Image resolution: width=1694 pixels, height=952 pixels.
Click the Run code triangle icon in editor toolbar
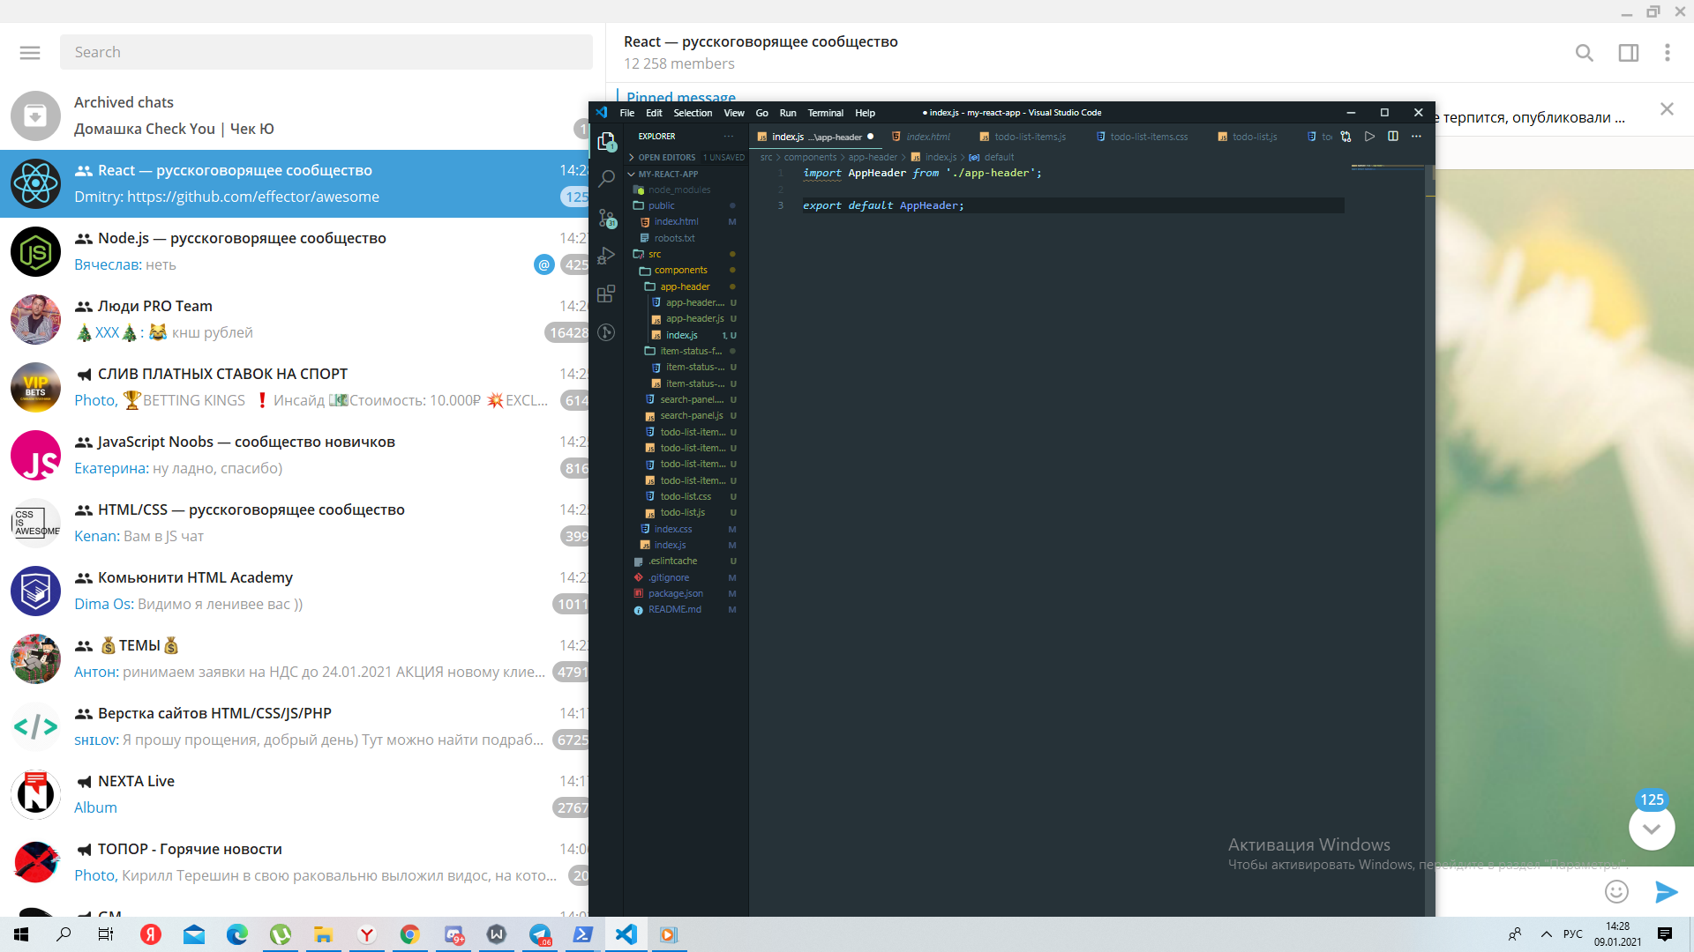[x=1369, y=137]
